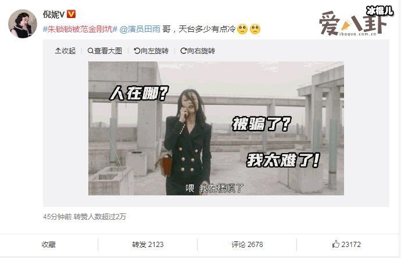Click the verified V badge icon
The height and width of the screenshot is (258, 401).
point(71,14)
